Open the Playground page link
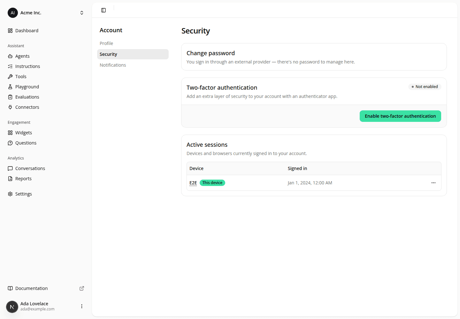This screenshot has height=319, width=460. [x=46, y=87]
